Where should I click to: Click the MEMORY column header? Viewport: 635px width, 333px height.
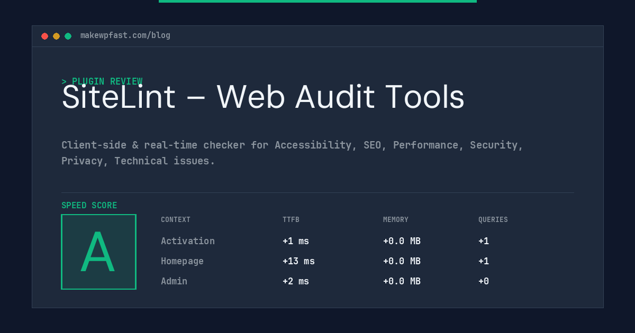tap(396, 220)
